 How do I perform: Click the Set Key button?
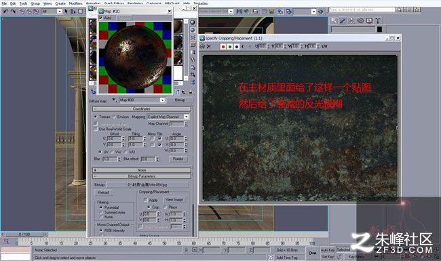click(x=328, y=256)
